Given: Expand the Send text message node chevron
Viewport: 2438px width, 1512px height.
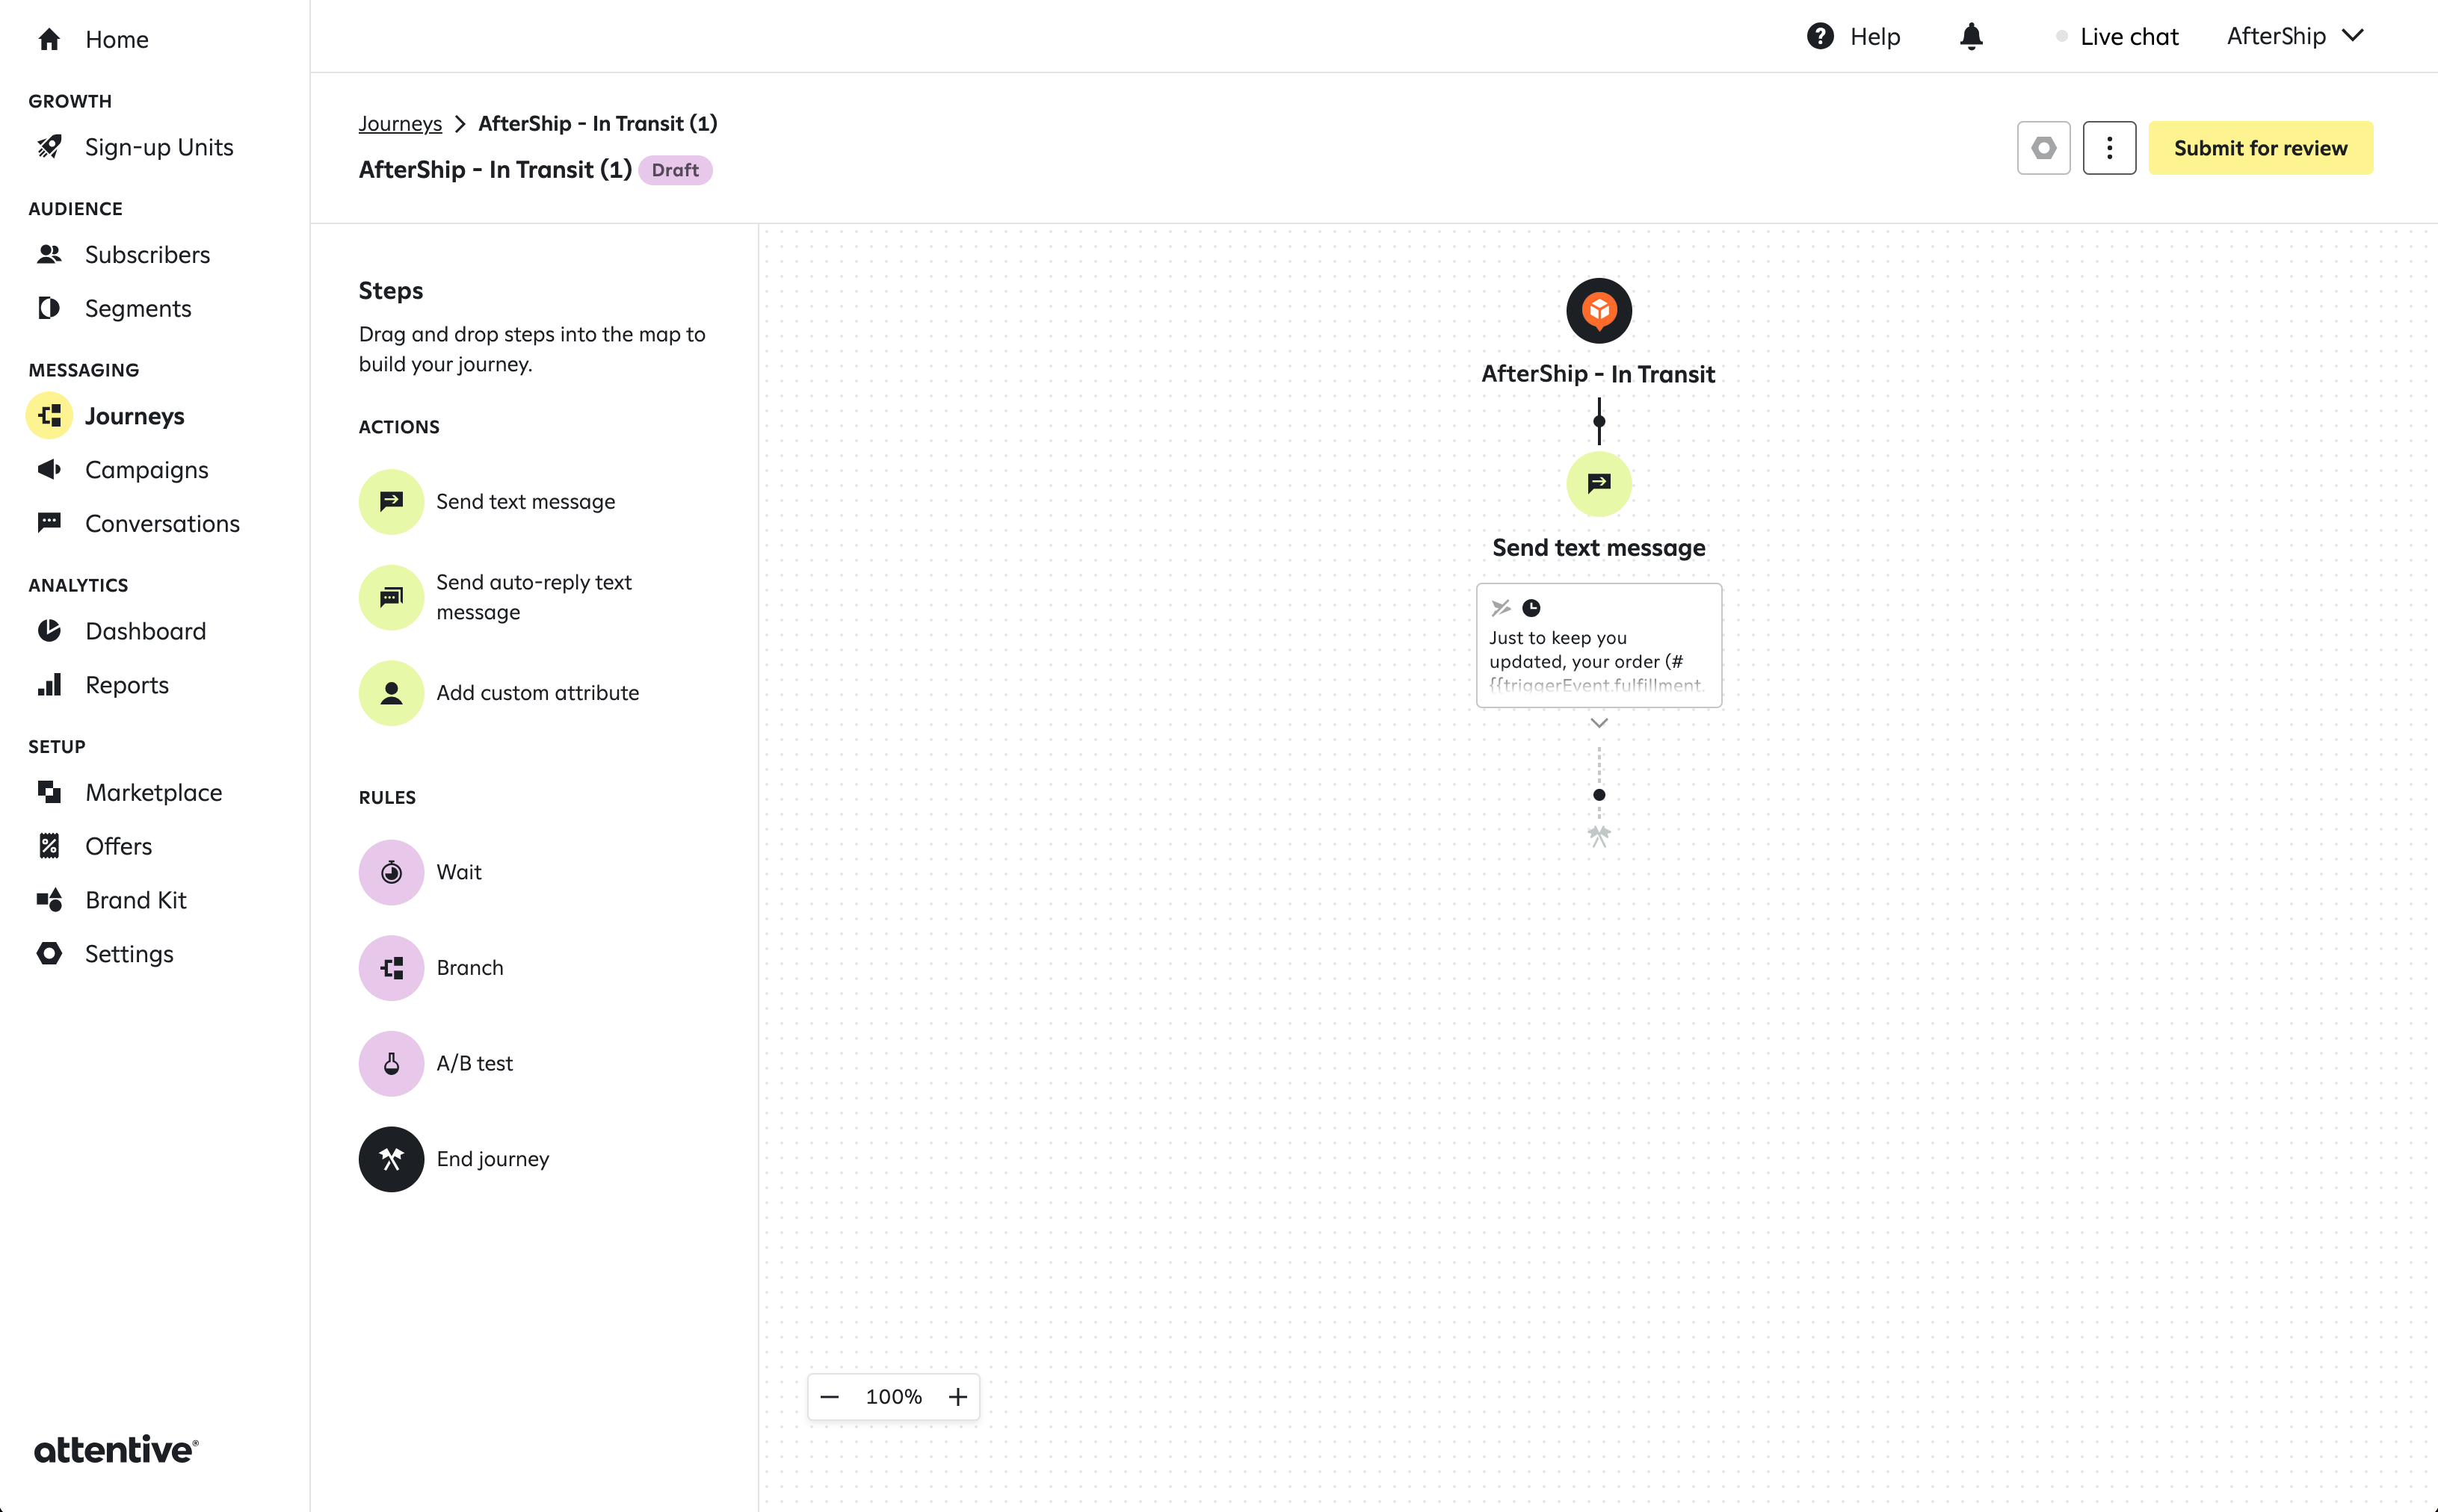Looking at the screenshot, I should (1598, 721).
